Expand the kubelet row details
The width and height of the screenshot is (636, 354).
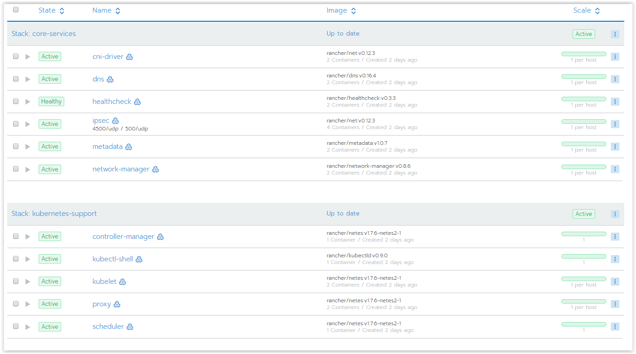(28, 282)
